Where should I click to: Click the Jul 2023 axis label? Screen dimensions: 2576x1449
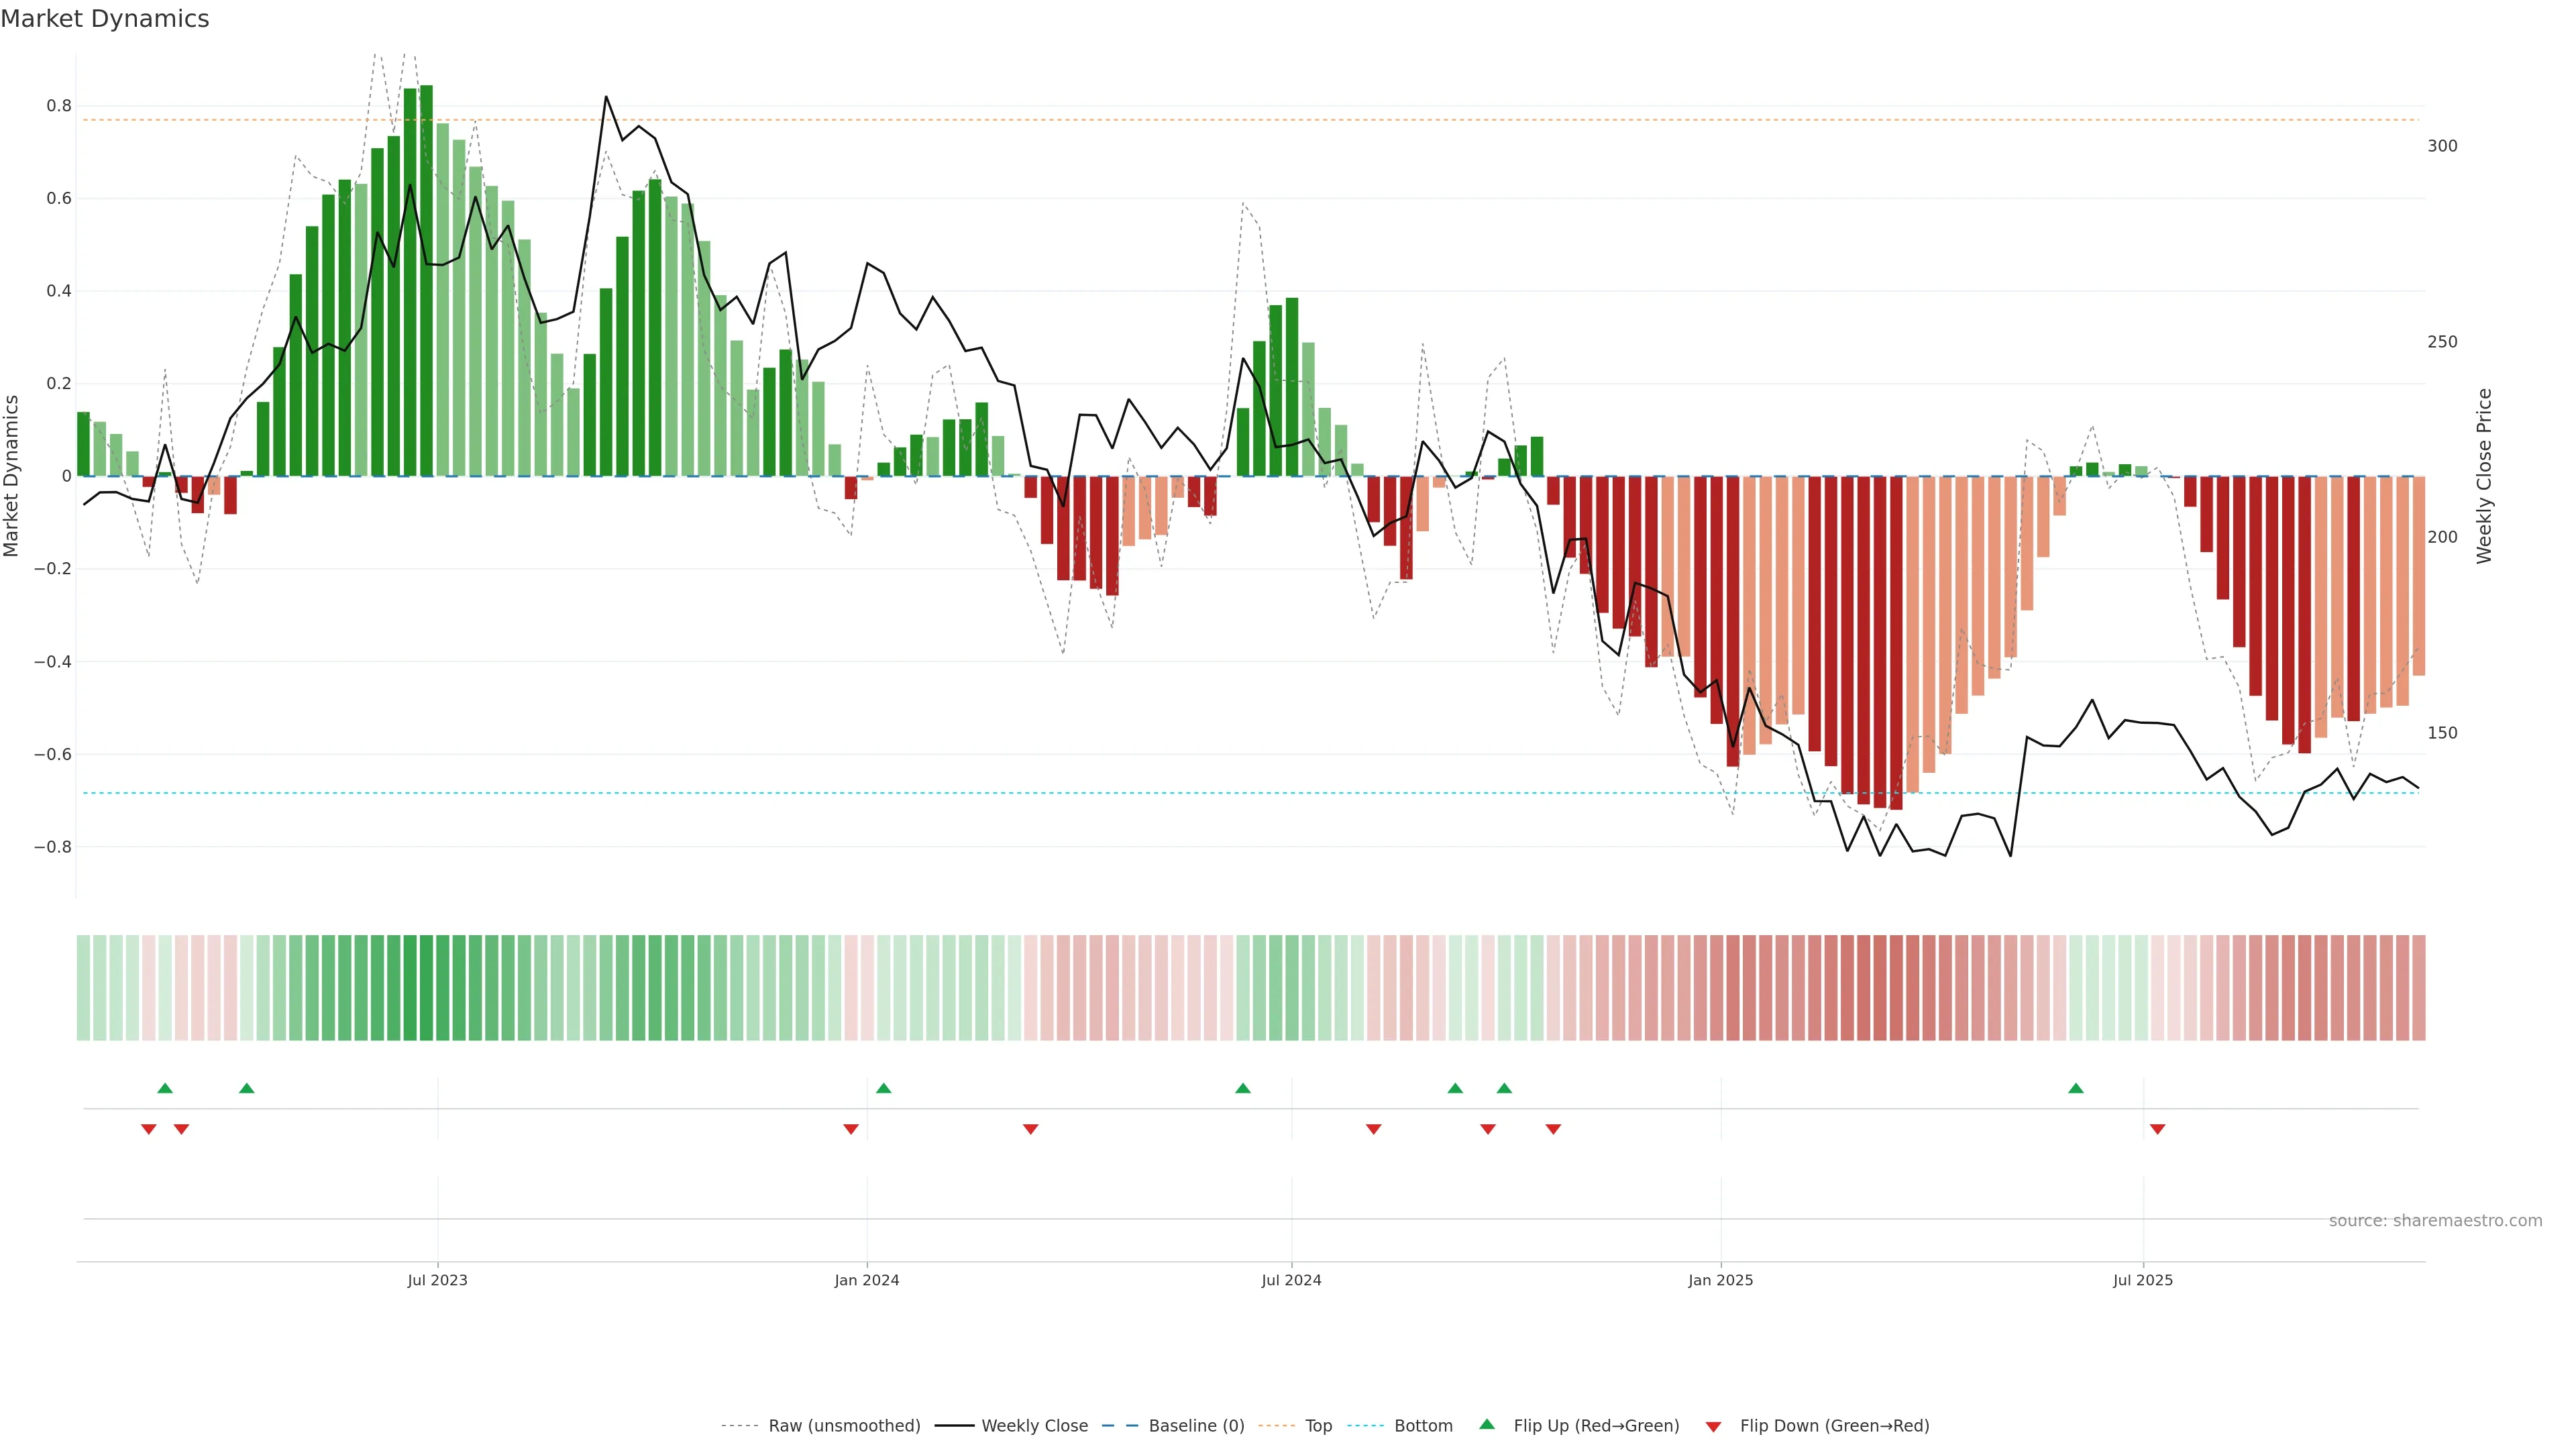(437, 1280)
